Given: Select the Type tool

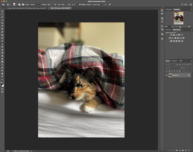Looking at the screenshot, I should tap(2, 64).
